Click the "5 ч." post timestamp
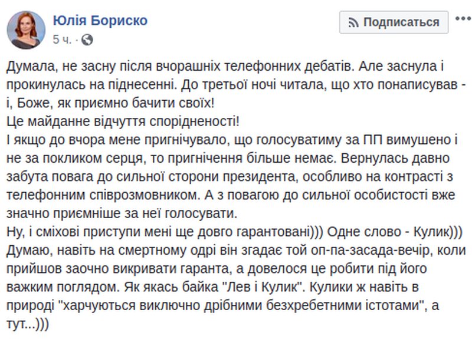This screenshot has width=472, height=339. click(x=63, y=40)
